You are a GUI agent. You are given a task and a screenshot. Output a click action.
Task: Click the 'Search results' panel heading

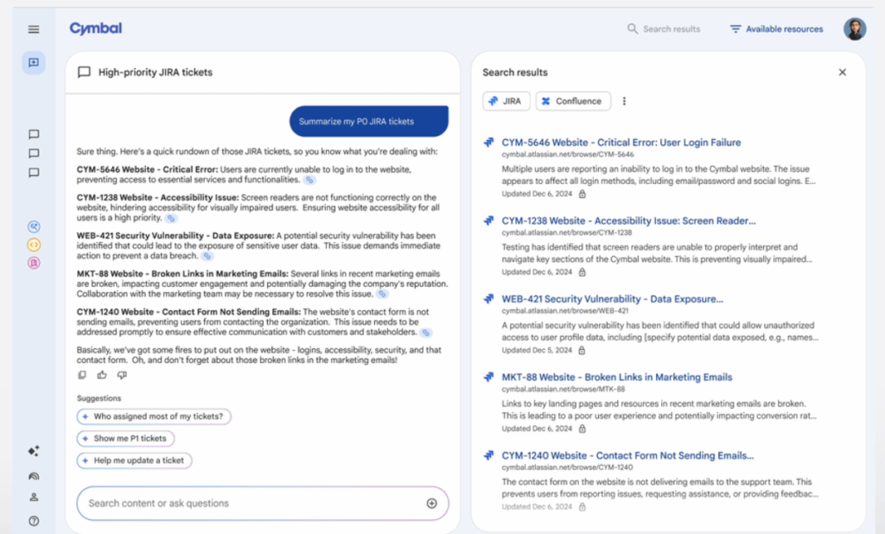(x=515, y=73)
